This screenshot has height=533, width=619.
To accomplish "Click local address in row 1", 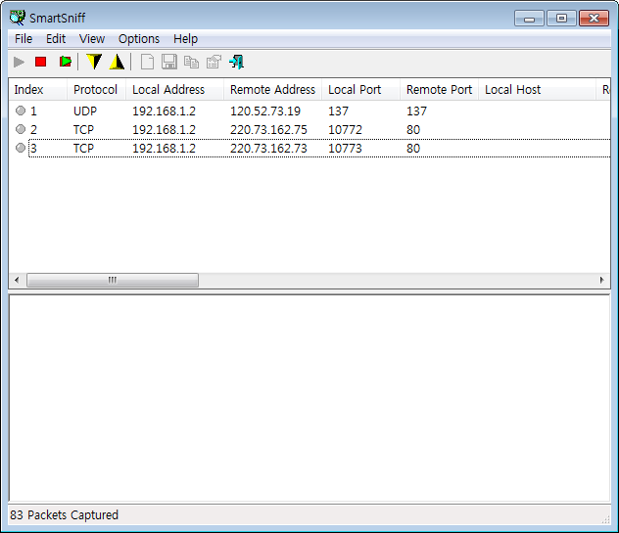I will tap(164, 111).
